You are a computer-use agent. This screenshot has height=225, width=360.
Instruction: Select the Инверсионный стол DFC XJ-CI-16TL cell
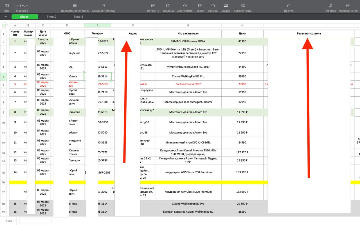click(188, 143)
